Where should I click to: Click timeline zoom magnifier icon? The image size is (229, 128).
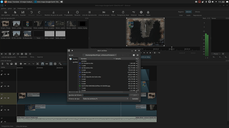60,64
